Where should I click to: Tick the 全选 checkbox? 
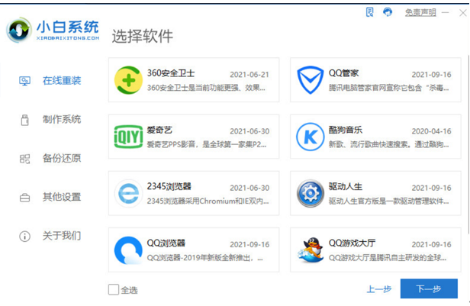[114, 289]
